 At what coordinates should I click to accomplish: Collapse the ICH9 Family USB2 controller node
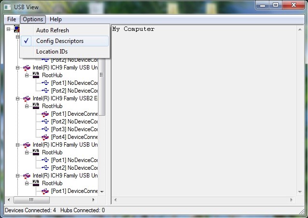(x=18, y=98)
